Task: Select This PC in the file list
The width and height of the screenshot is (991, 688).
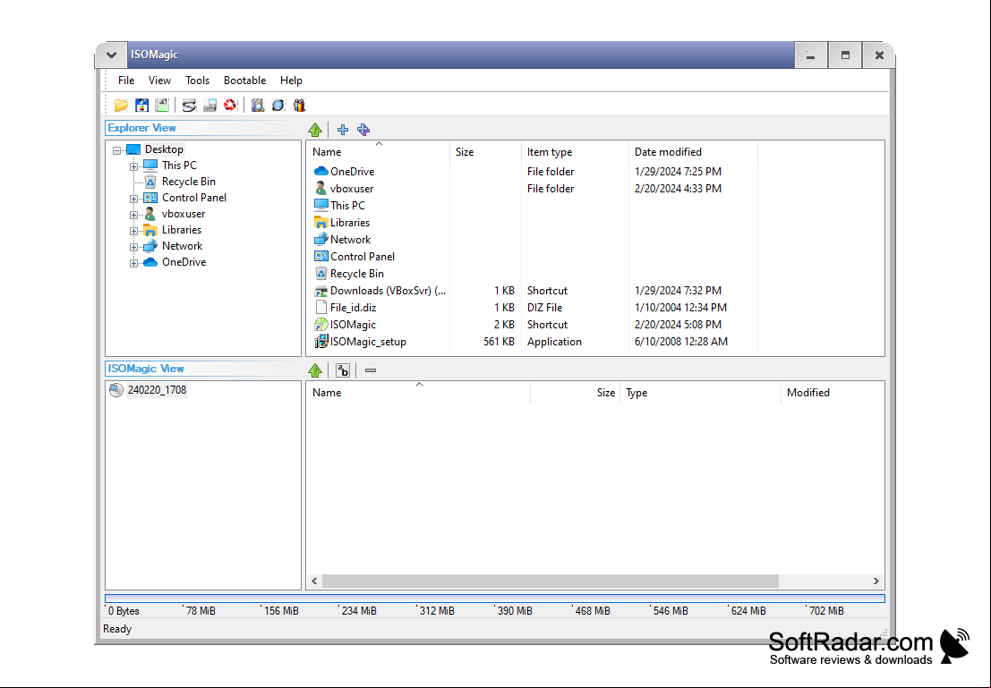Action: [x=347, y=205]
